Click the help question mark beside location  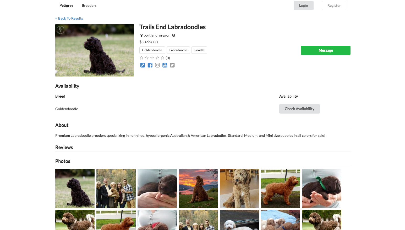174,35
